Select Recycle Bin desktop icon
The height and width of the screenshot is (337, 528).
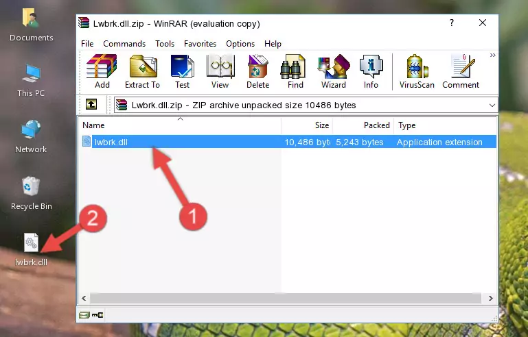tap(31, 193)
